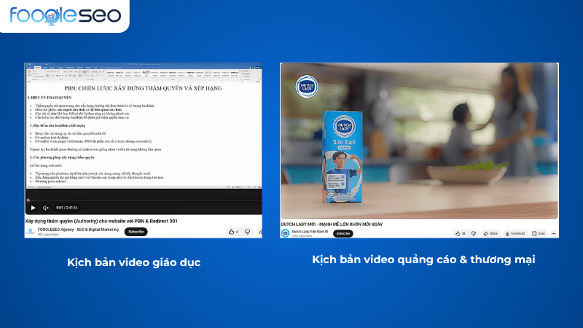Click the foogleseo logo
This screenshot has height=328, width=583.
(x=65, y=15)
